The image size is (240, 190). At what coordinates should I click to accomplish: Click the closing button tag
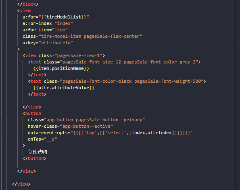34,158
